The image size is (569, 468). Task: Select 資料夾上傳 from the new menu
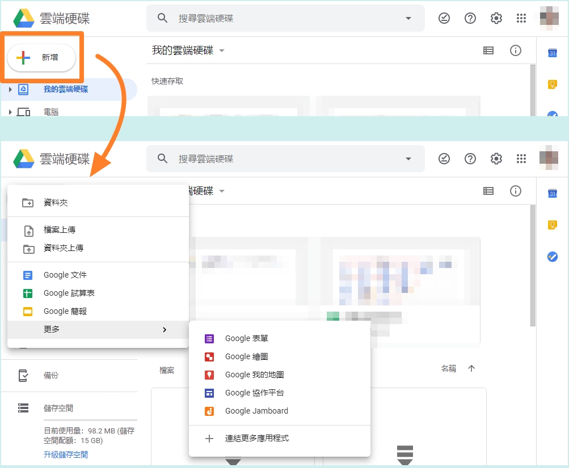(98, 248)
